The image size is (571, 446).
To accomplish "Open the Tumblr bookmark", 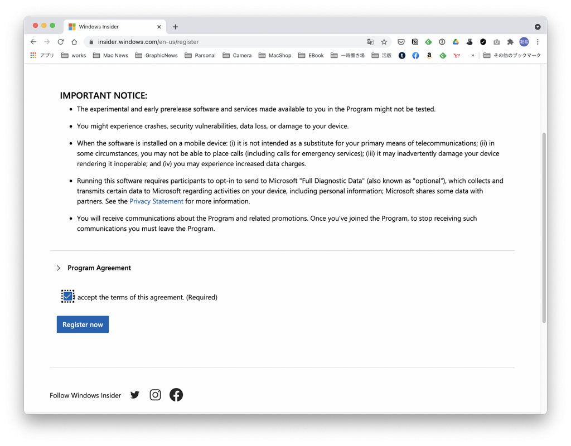I will click(401, 55).
